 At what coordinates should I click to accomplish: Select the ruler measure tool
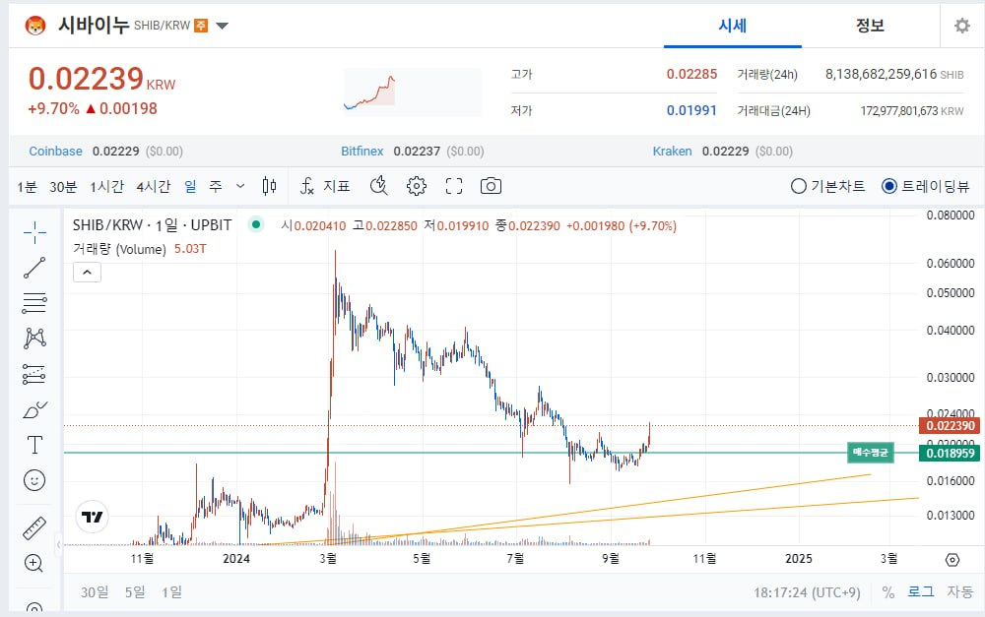pyautogui.click(x=34, y=528)
